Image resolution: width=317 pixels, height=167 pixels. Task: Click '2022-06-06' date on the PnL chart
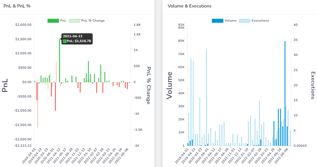[122, 156]
